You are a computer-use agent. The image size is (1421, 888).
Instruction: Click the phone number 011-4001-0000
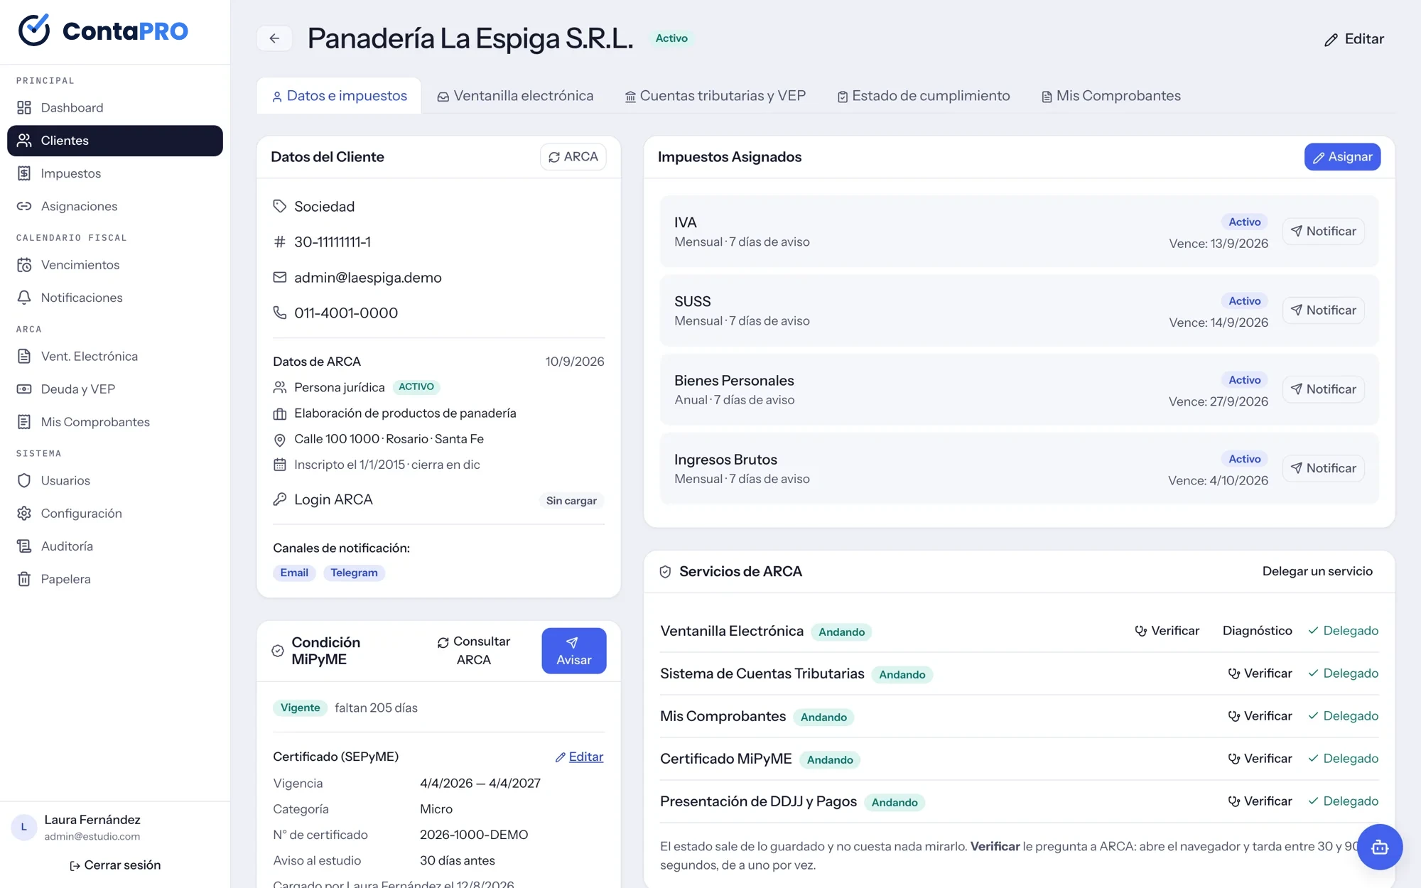pyautogui.click(x=346, y=313)
